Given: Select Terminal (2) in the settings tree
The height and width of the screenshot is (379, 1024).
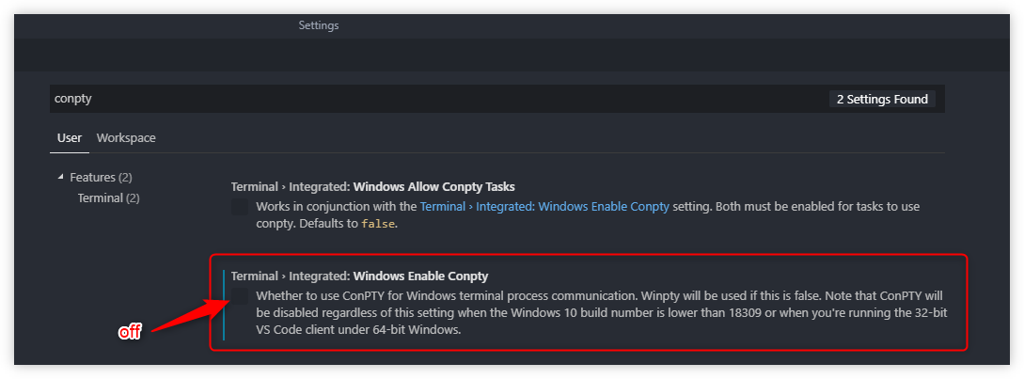Looking at the screenshot, I should coord(108,197).
